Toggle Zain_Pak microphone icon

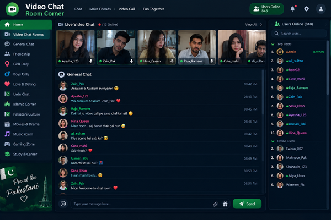point(131,61)
